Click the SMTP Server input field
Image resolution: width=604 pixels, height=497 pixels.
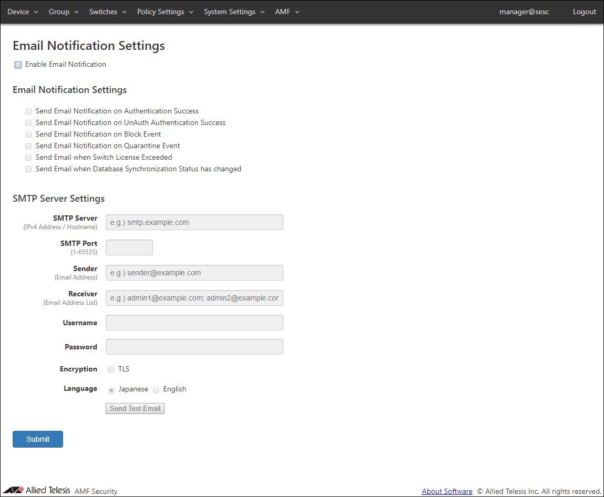coord(194,222)
